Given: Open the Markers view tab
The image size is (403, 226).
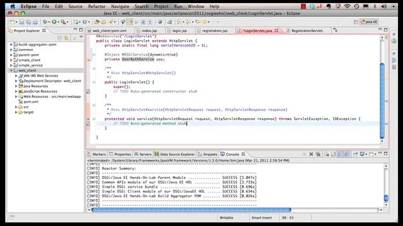Looking at the screenshot, I should point(96,154).
